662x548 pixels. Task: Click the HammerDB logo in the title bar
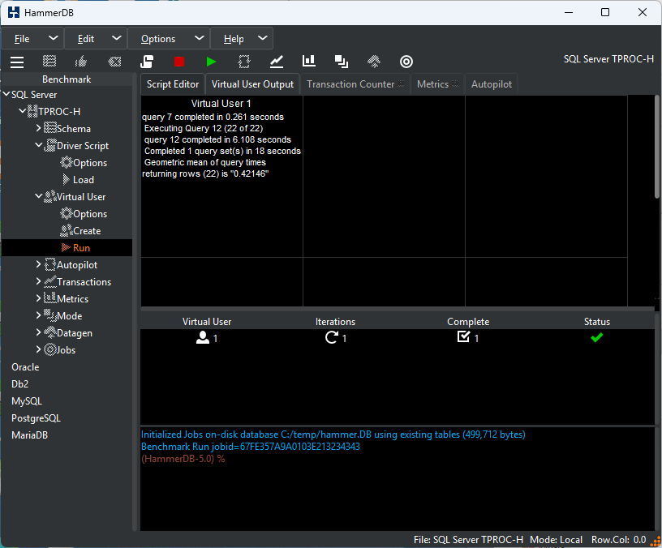14,12
